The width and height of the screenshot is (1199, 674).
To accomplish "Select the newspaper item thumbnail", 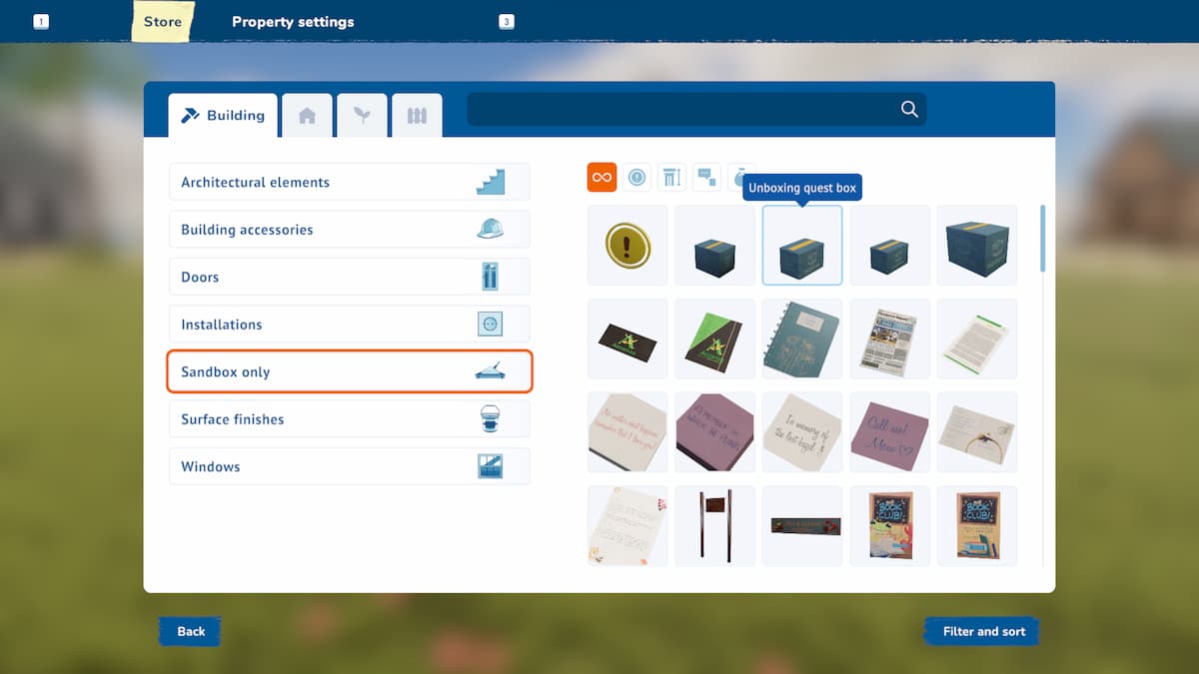I will (889, 339).
